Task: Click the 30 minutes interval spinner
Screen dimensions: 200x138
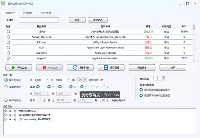Action: pos(82,80)
